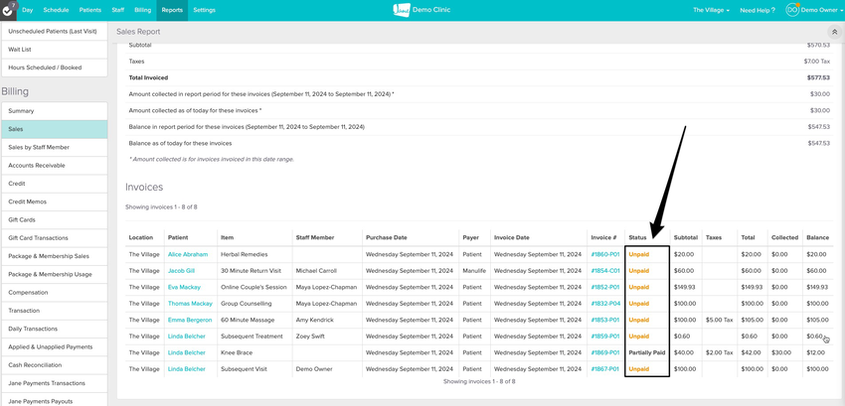Open Applied & Unapplied Payments report
This screenshot has height=406, width=845.
(x=54, y=346)
